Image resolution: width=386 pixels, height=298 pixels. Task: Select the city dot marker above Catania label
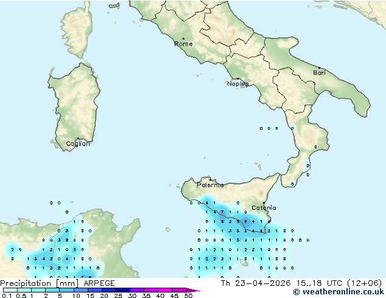(264, 203)
